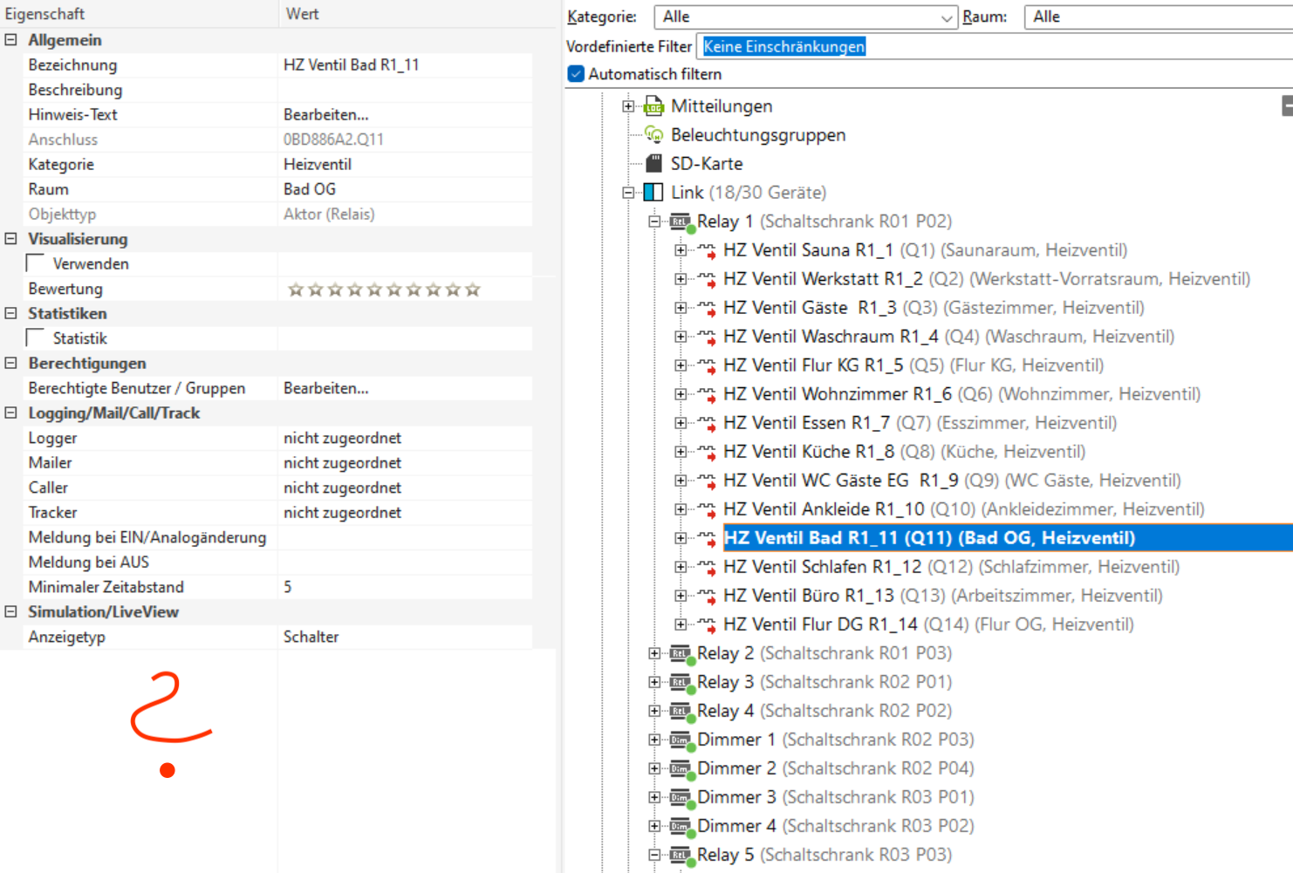Click the HZ Ventil Küche R1_8 actuator icon
The height and width of the screenshot is (873, 1293).
(707, 453)
